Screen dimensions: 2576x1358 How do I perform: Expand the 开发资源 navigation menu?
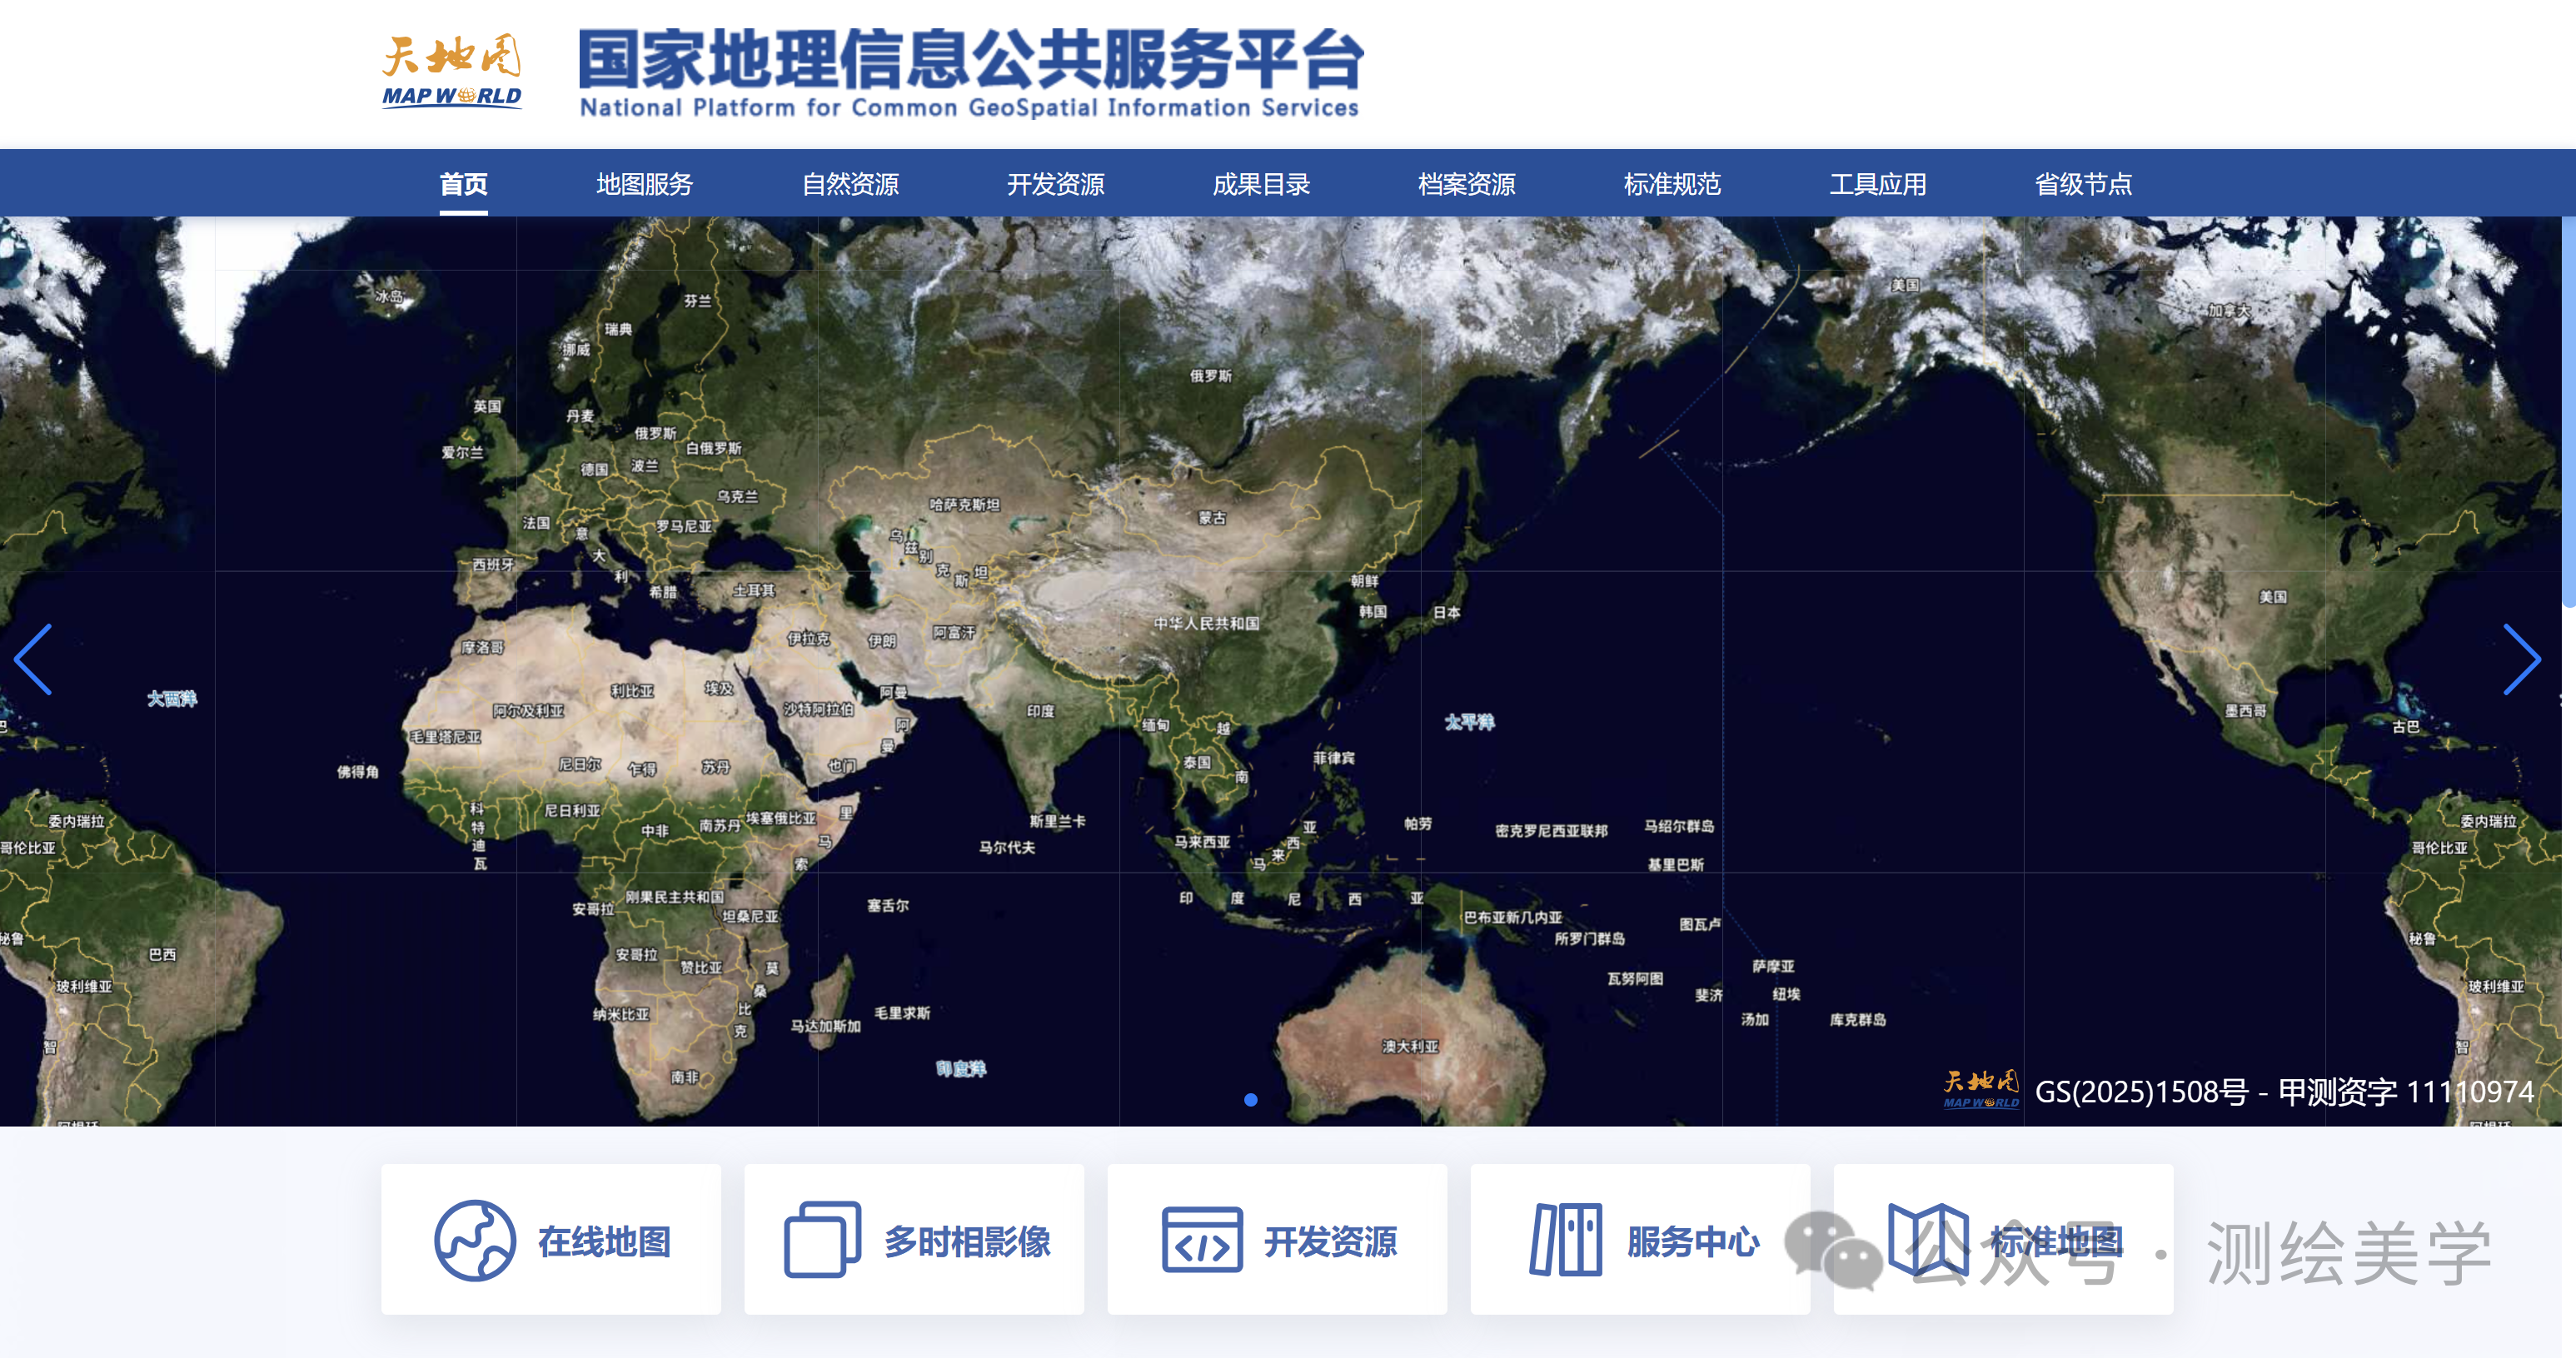coord(1055,184)
